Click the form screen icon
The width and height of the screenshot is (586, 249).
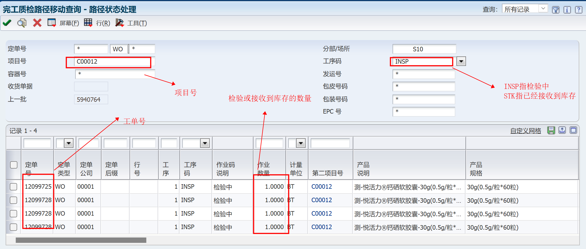point(52,23)
